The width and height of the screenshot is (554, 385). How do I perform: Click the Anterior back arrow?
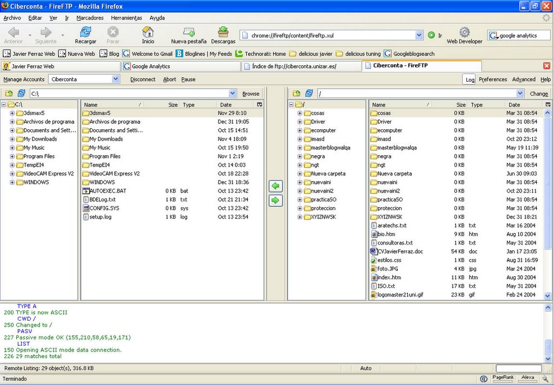(x=14, y=32)
